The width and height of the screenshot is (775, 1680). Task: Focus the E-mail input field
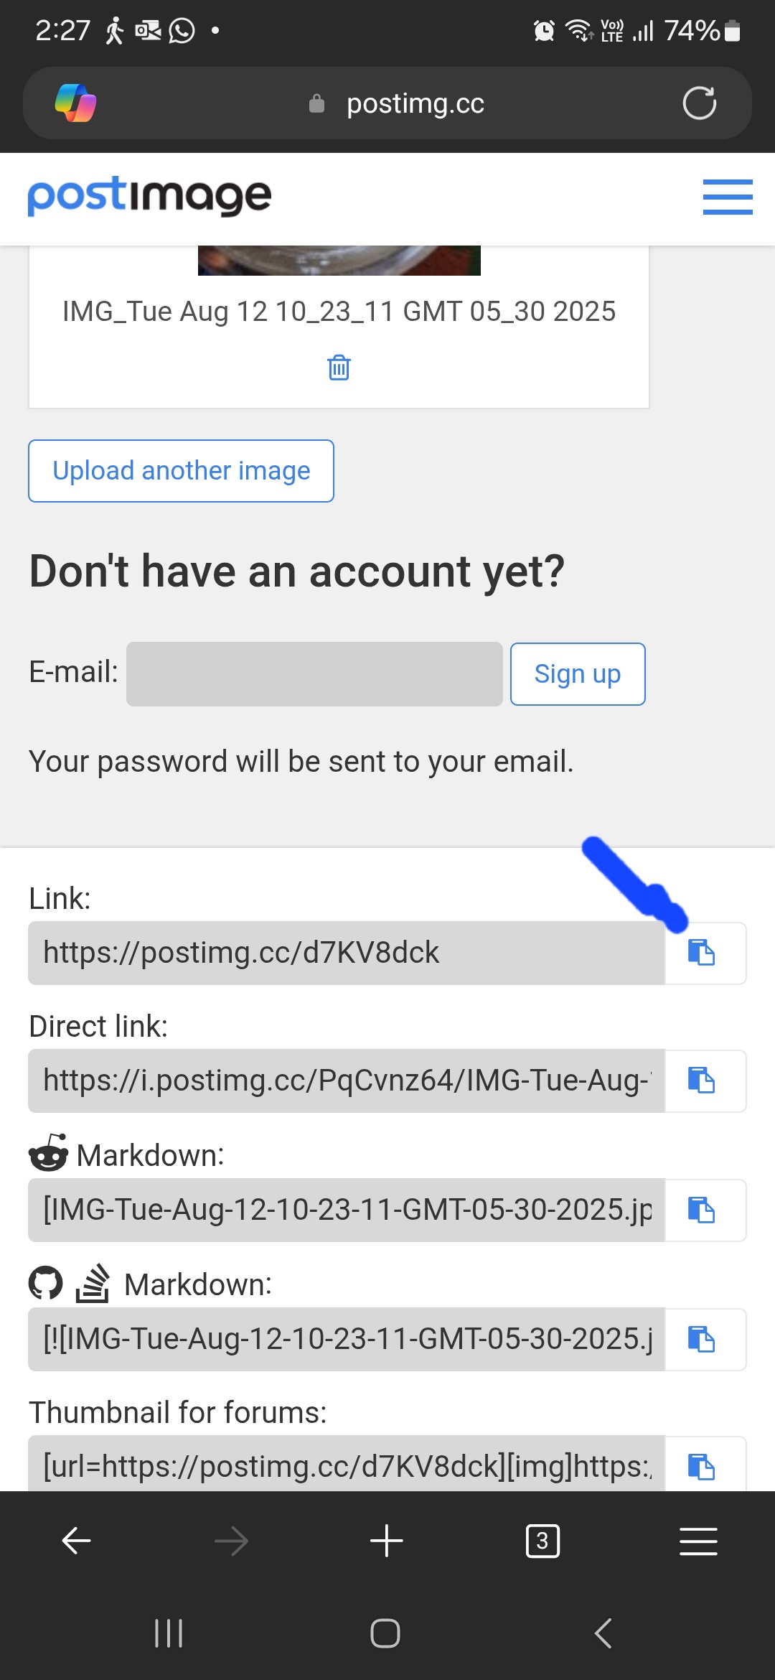tap(314, 674)
